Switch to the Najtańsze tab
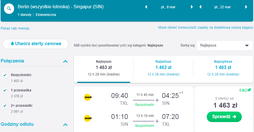This screenshot has width=254, height=132. [163, 68]
